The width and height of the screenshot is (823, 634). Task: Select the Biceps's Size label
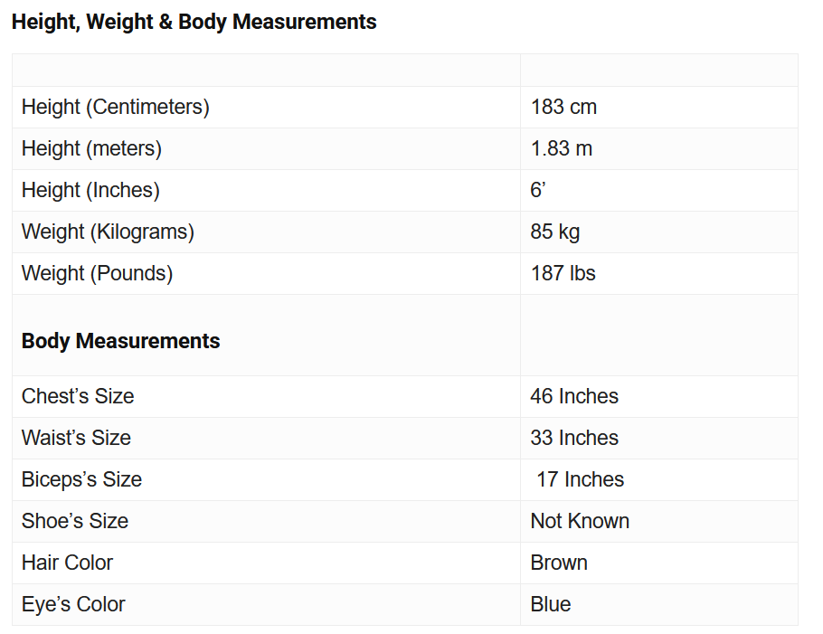coord(81,479)
